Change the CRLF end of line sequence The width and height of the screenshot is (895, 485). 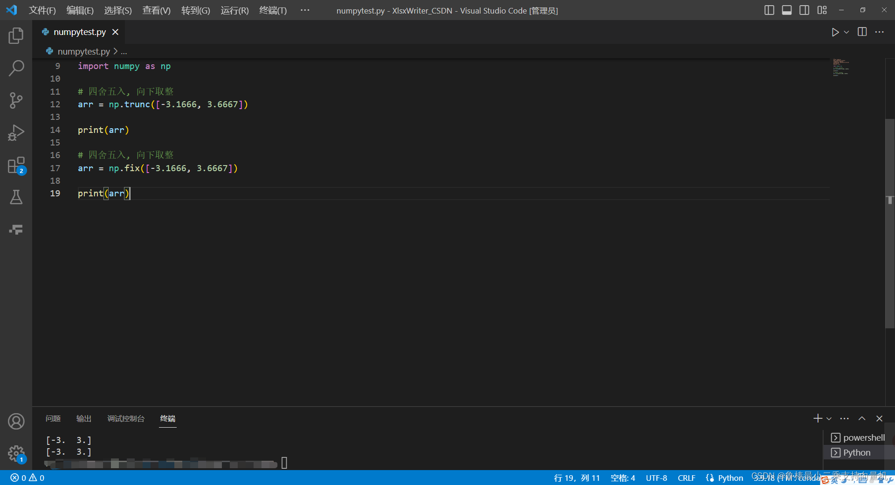tap(686, 478)
